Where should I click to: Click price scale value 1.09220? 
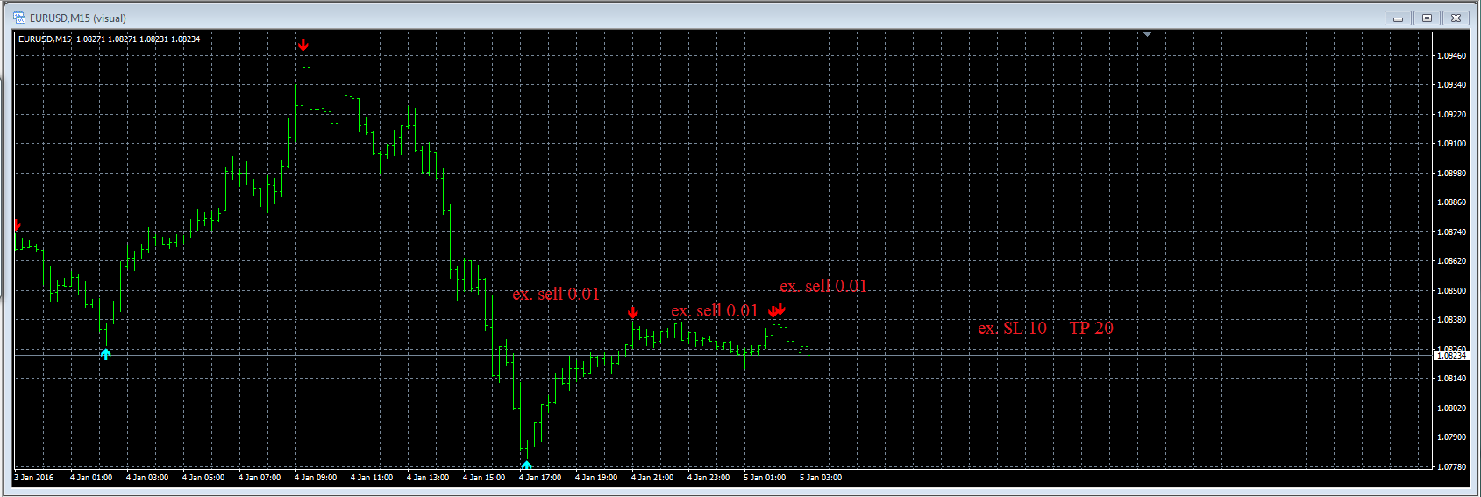[1451, 114]
